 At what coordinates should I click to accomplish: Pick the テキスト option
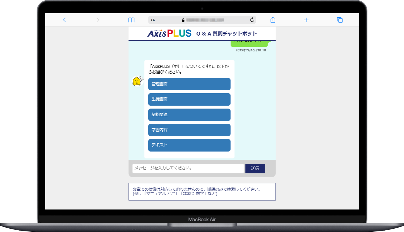point(189,145)
